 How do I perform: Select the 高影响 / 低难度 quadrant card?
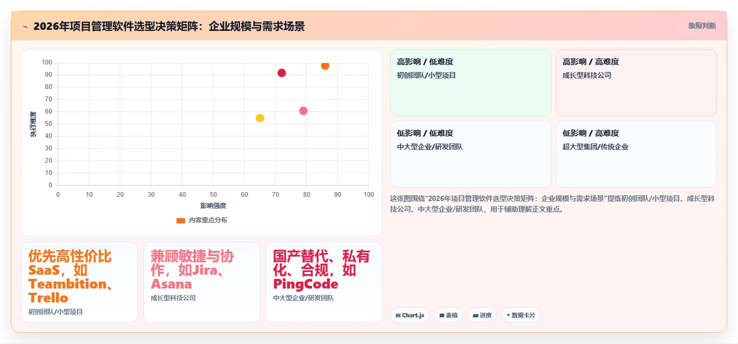[470, 83]
